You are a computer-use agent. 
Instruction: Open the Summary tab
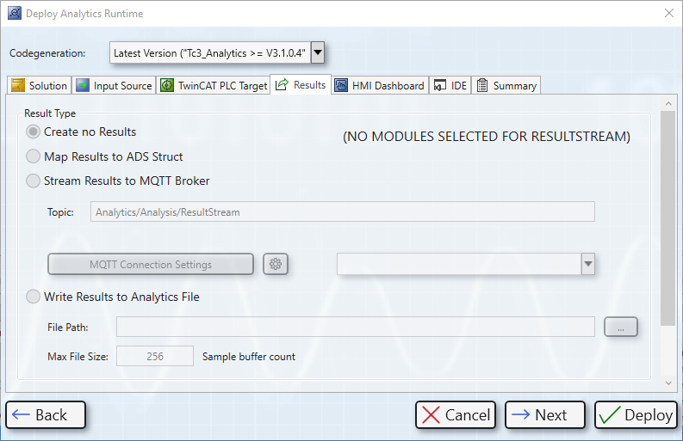click(506, 85)
